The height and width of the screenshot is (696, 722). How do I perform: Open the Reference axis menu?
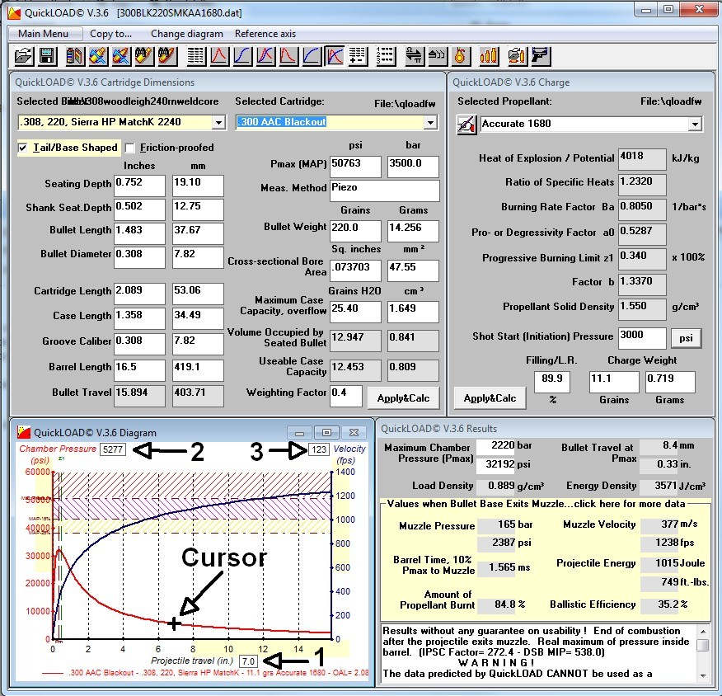(x=265, y=34)
